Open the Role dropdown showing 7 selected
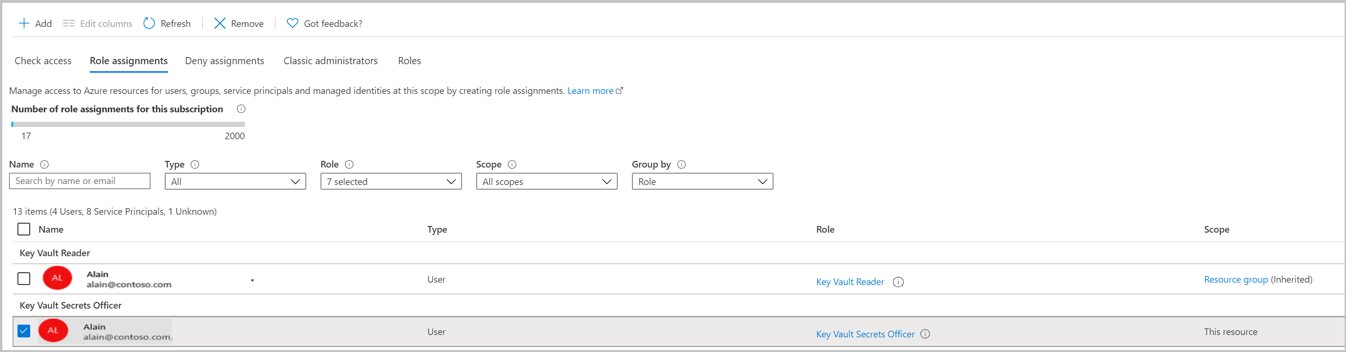This screenshot has height=352, width=1346. [x=391, y=181]
